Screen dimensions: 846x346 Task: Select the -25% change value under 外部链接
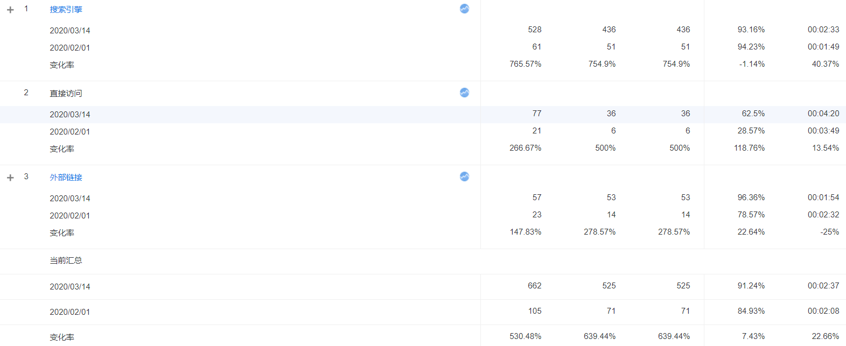[830, 232]
